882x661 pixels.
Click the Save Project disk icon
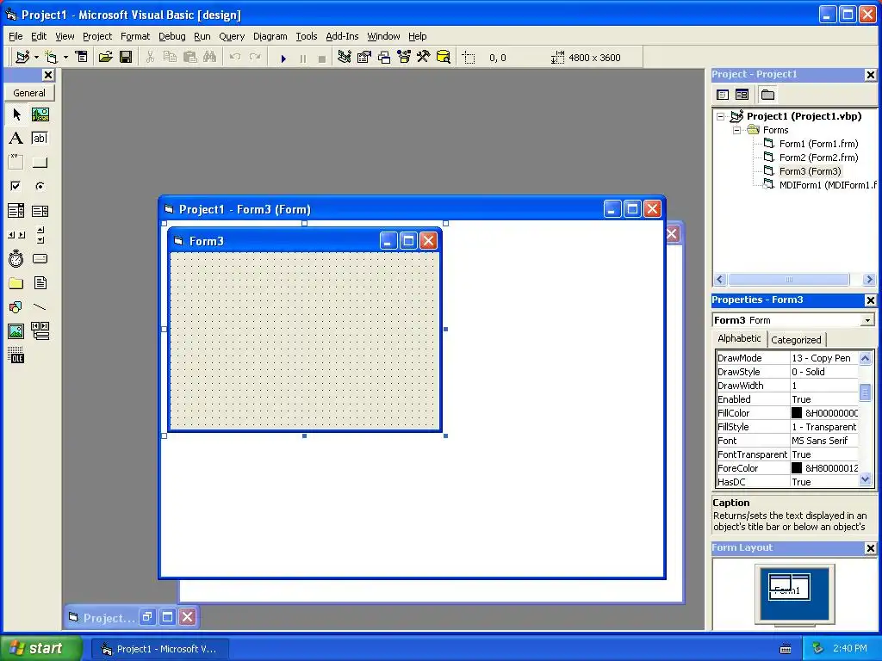point(126,57)
